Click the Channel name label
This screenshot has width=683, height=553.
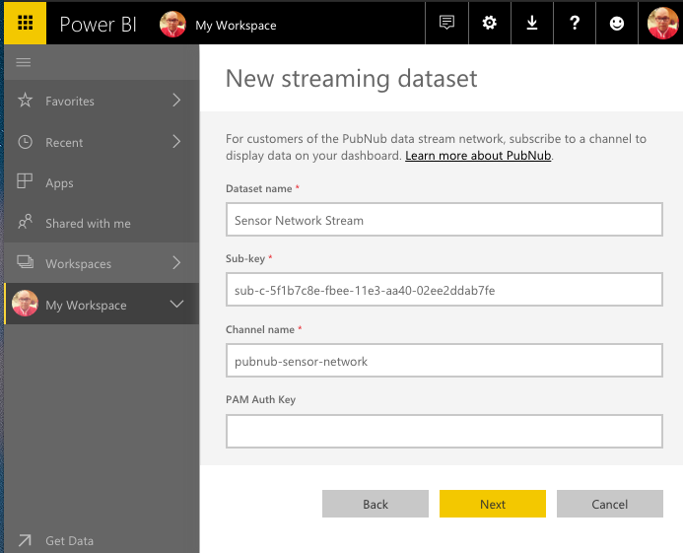[x=260, y=329]
